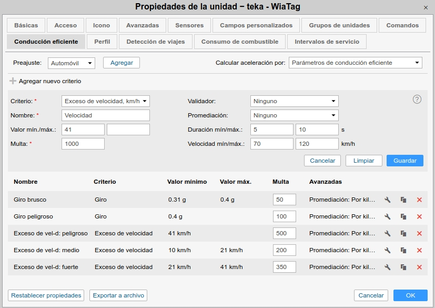The image size is (435, 308).
Task: Edit Exceso de vel-d: medio with wrench
Action: pyautogui.click(x=388, y=250)
